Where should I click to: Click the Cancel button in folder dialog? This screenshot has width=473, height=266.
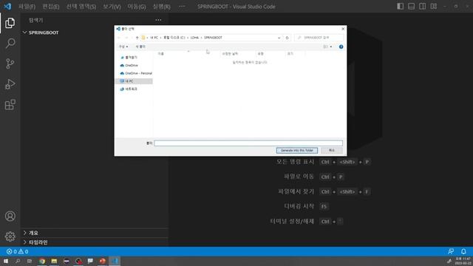332,150
